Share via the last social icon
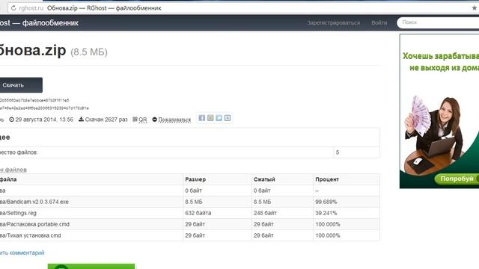Viewport: 479px width, 269px height. (228, 118)
